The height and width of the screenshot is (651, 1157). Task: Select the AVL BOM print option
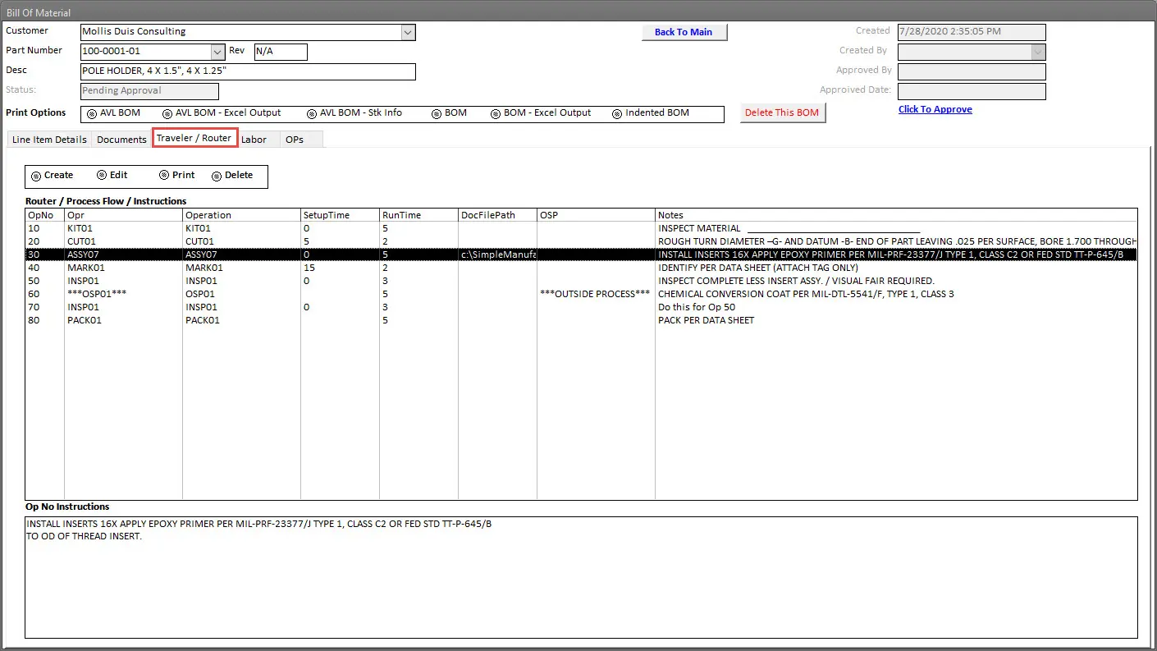click(x=92, y=114)
